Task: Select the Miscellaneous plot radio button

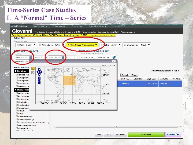Action: (125, 45)
